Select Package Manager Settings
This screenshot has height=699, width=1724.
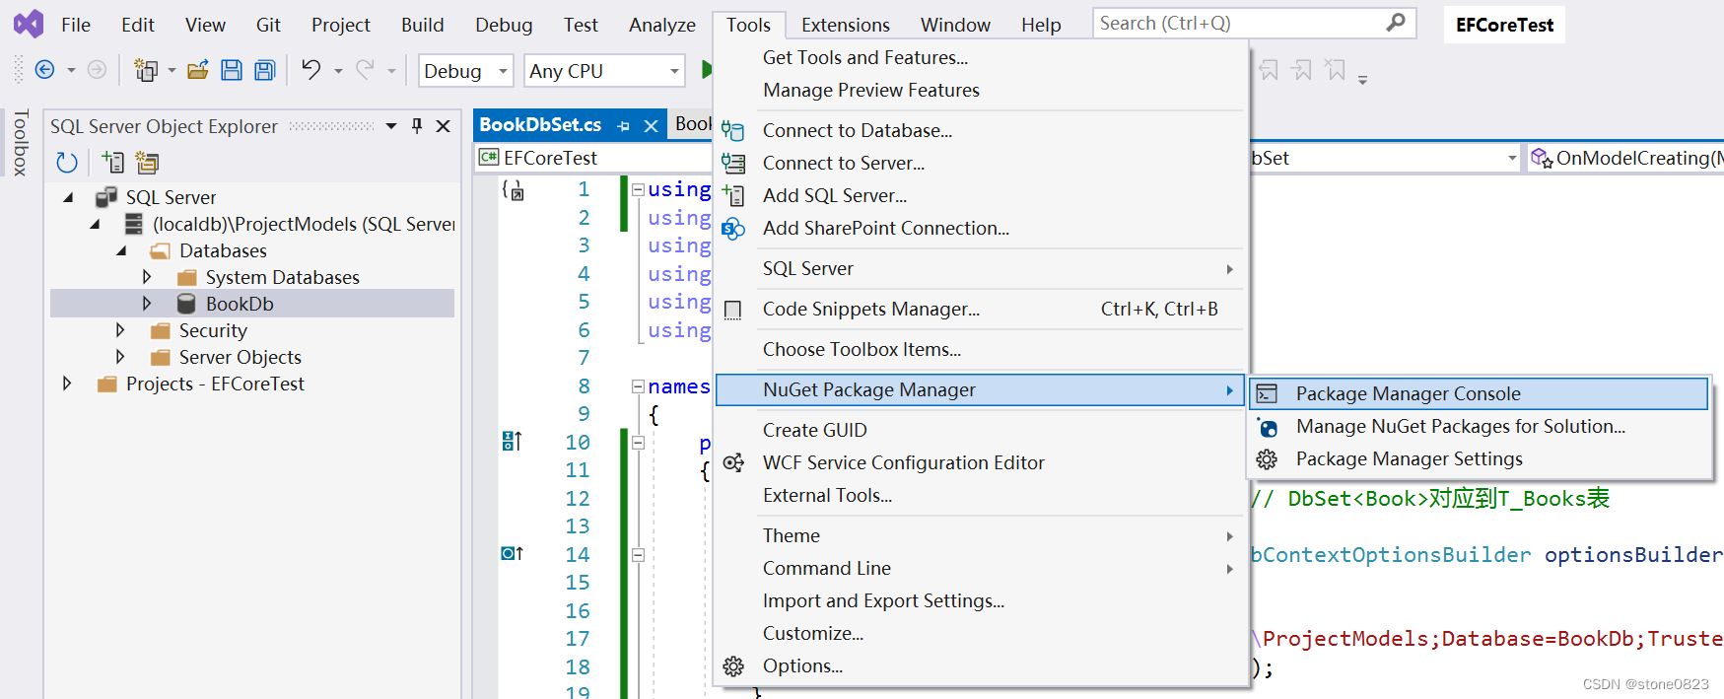pyautogui.click(x=1479, y=458)
